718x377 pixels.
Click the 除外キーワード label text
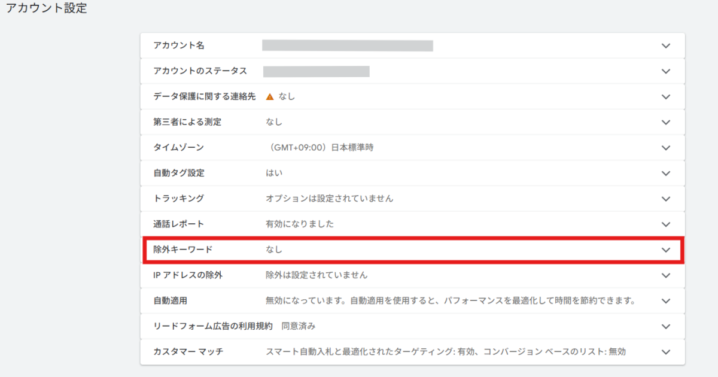click(x=182, y=250)
